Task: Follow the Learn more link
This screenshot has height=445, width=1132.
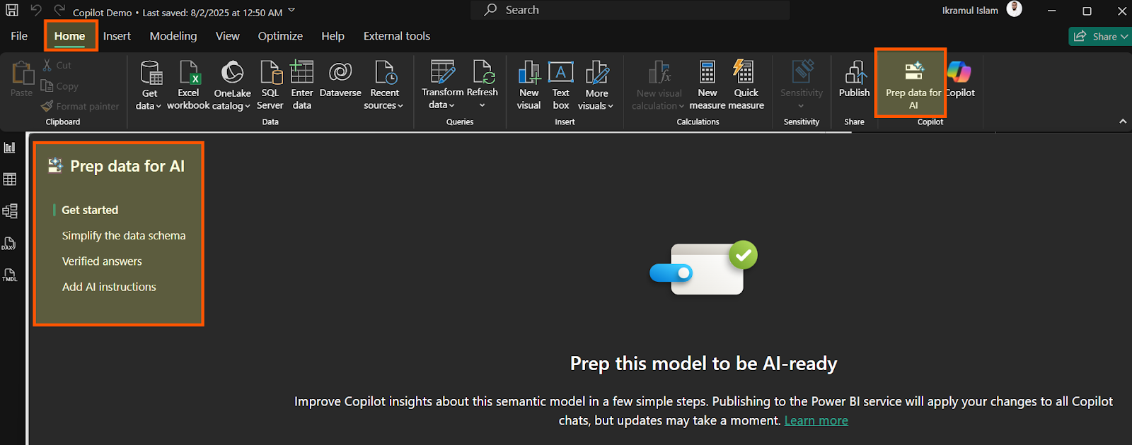Action: (x=816, y=420)
